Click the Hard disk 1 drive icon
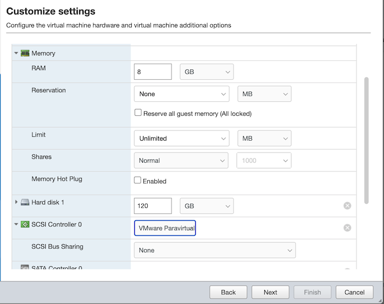Viewport: 384px width, 304px height. (25, 203)
